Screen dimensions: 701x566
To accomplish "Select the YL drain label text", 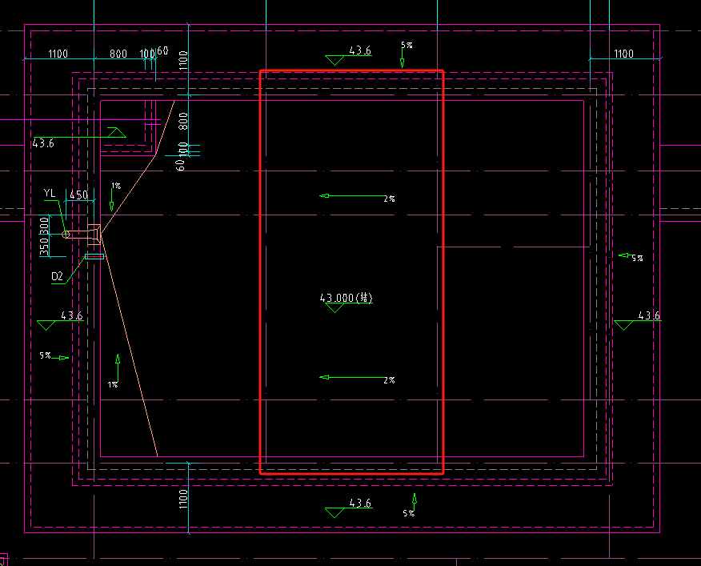I will 50,193.
